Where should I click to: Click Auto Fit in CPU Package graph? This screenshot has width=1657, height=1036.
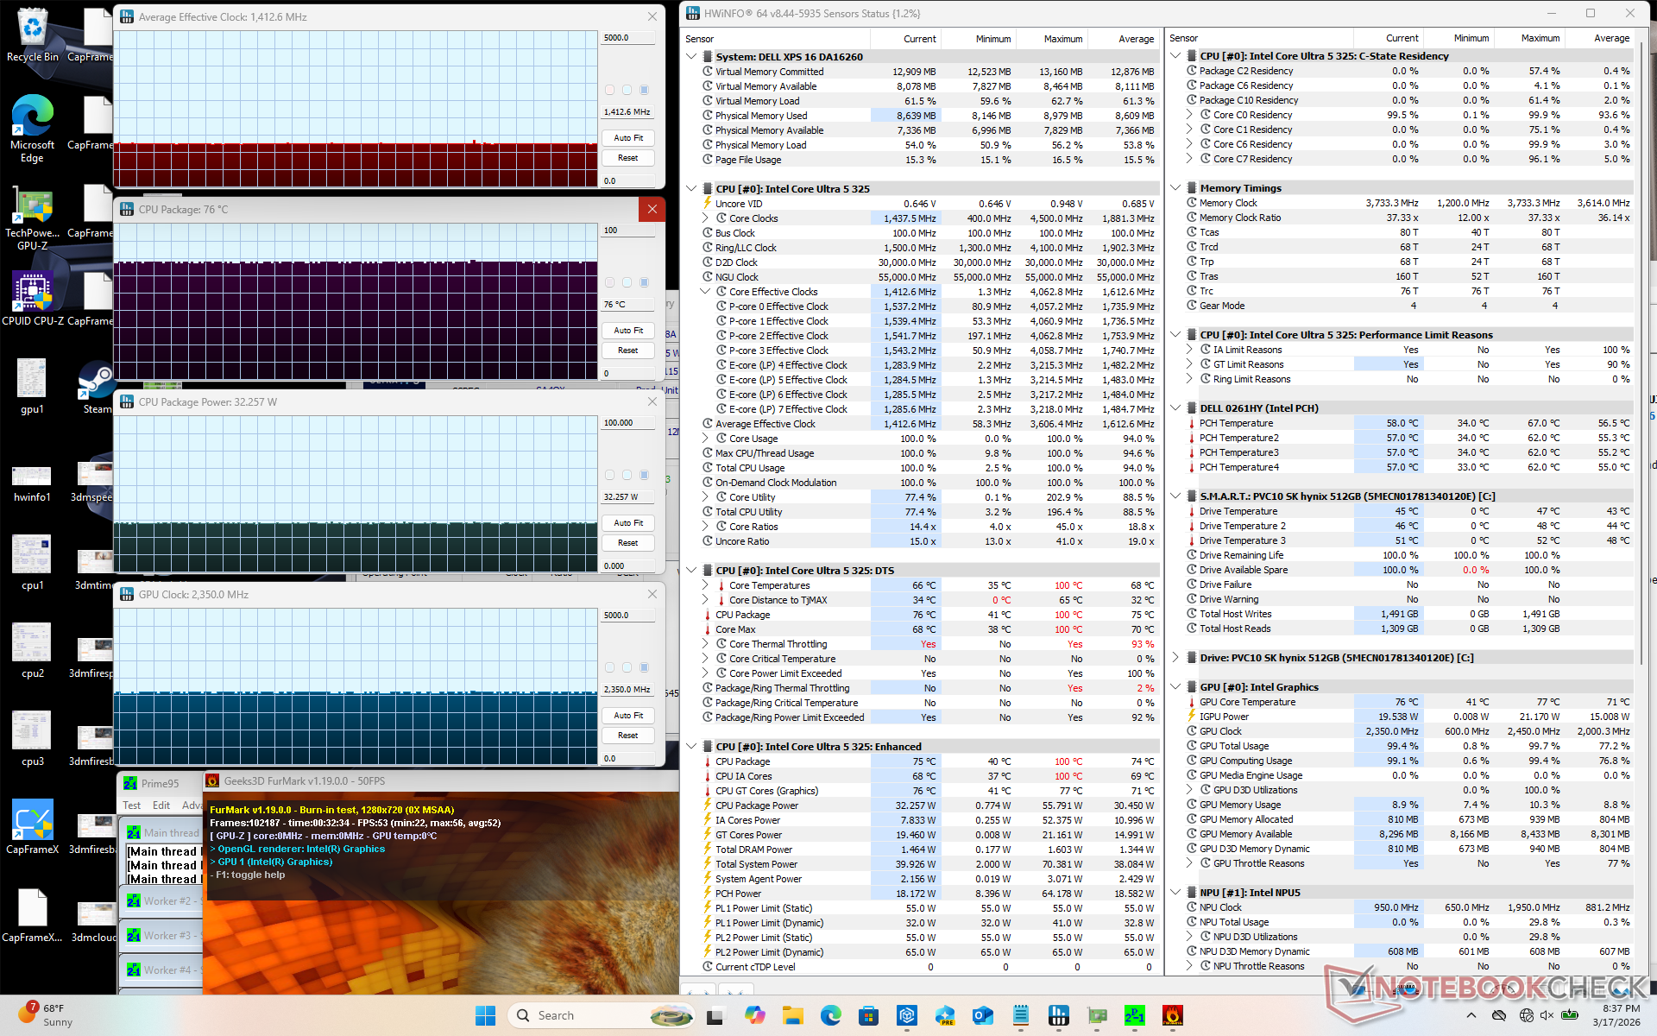pyautogui.click(x=627, y=331)
